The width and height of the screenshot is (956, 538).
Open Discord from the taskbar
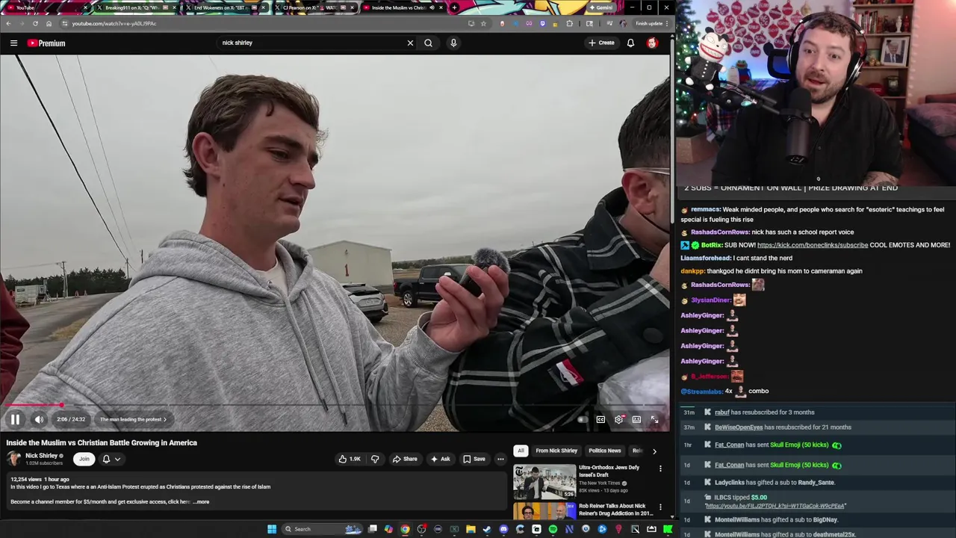tap(503, 529)
